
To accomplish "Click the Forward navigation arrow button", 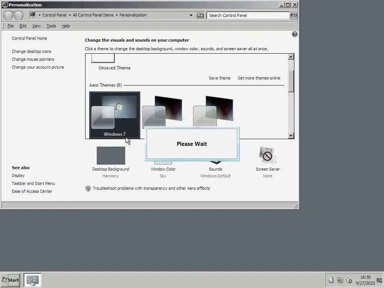I will coord(19,15).
